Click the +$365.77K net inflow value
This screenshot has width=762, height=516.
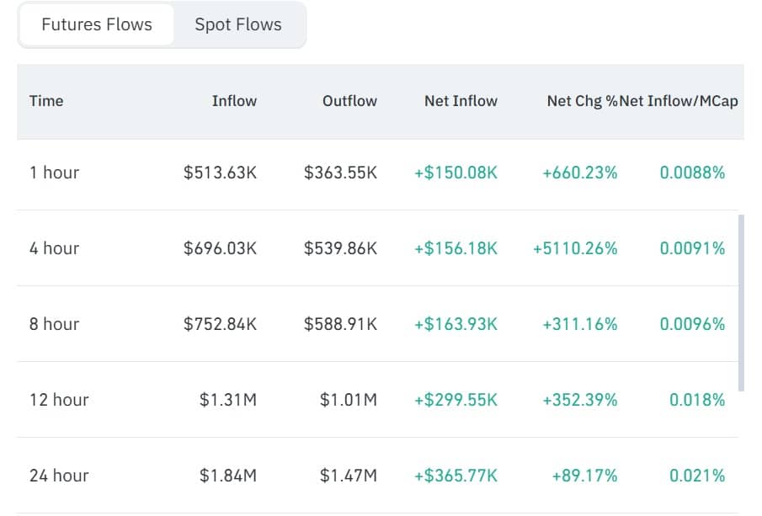(456, 476)
